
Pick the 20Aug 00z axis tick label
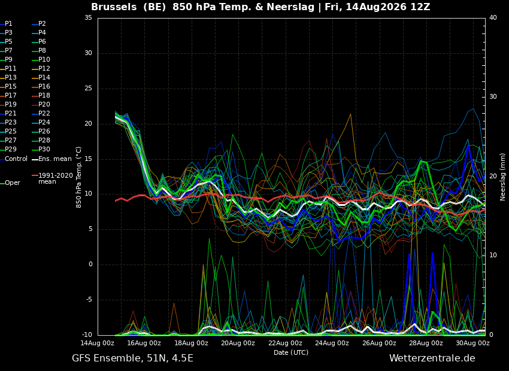[238, 343]
